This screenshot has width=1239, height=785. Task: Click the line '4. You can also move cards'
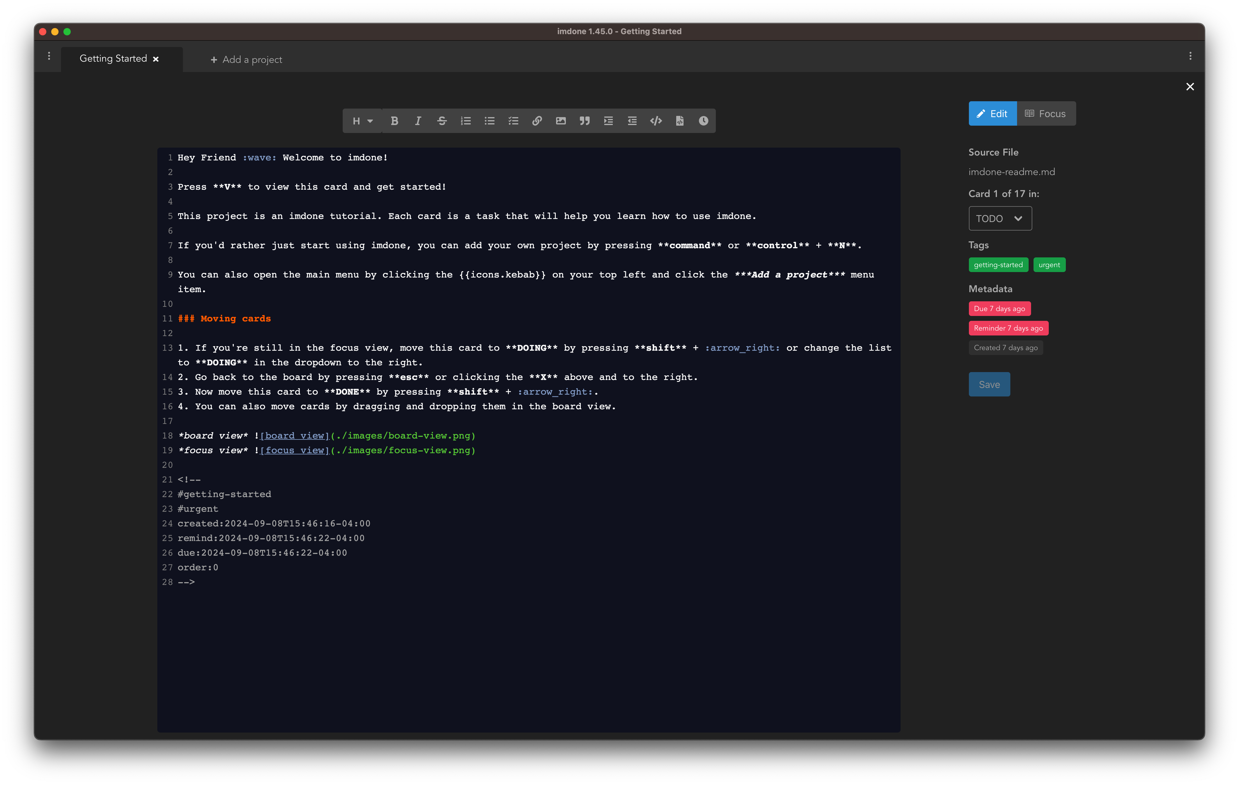(x=397, y=407)
